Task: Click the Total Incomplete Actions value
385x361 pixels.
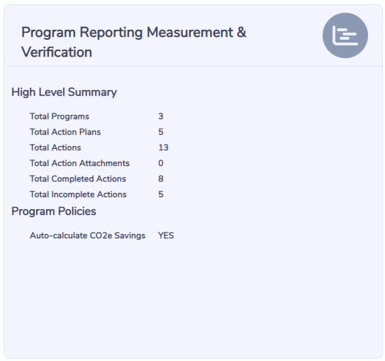Action: [x=160, y=194]
